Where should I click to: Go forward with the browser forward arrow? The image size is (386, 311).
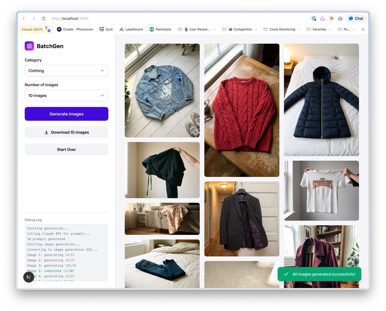34,19
